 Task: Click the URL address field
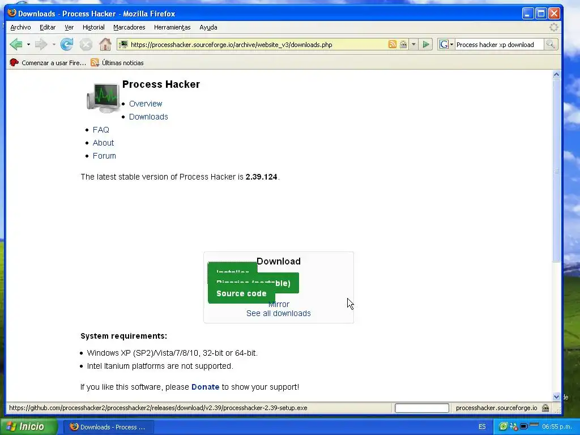tap(258, 44)
